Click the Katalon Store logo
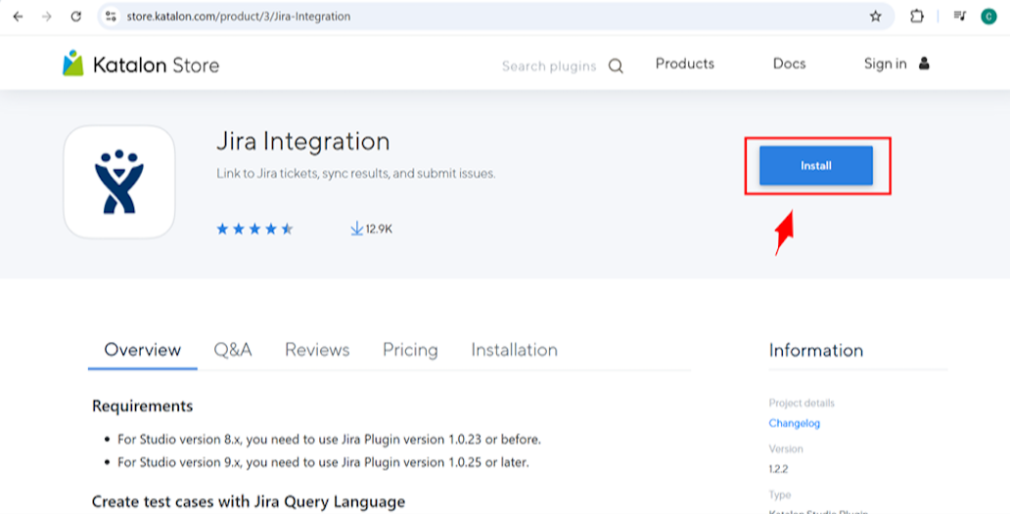This screenshot has height=514, width=1010. point(141,64)
